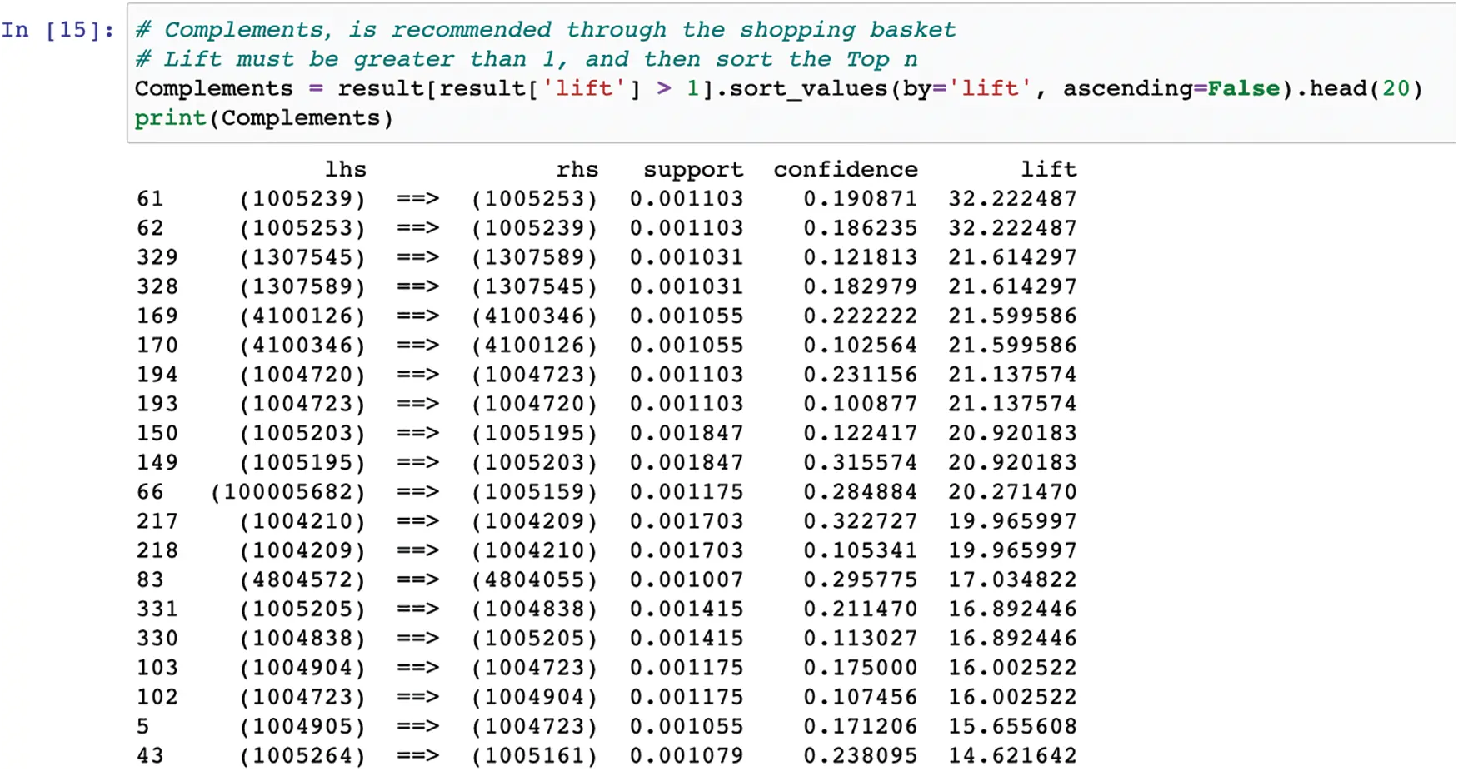Image resolution: width=1458 pixels, height=771 pixels.
Task: Click row index 43
Action: (150, 756)
